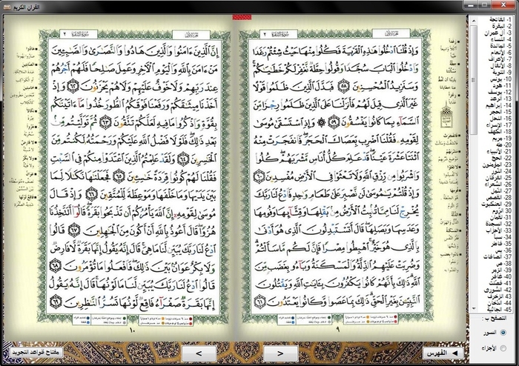The height and width of the screenshot is (366, 519).
Task: Select surah 22- الحج in the list
Action: point(502,158)
